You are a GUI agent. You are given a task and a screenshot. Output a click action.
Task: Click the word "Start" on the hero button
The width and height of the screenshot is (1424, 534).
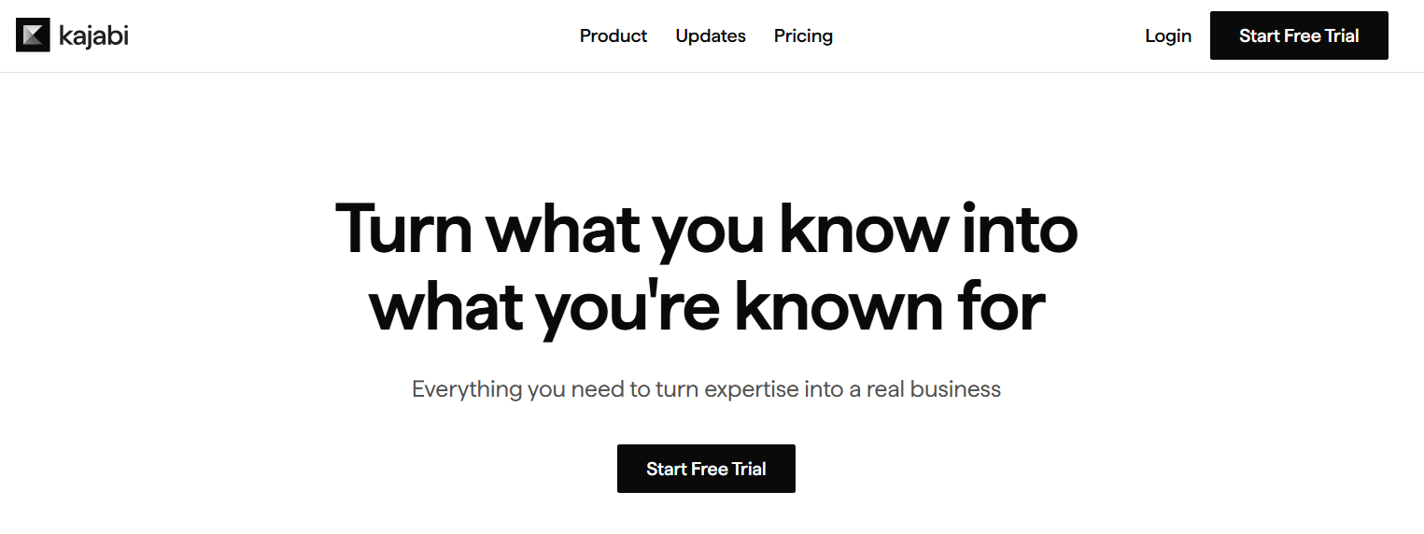point(666,469)
